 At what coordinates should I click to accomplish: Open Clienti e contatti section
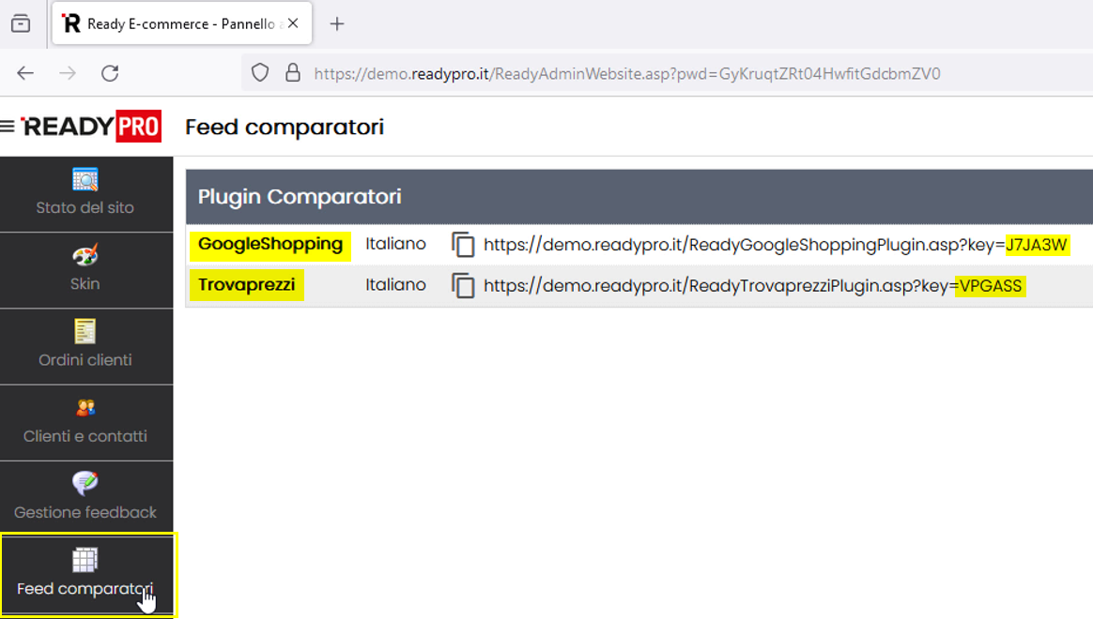point(86,423)
